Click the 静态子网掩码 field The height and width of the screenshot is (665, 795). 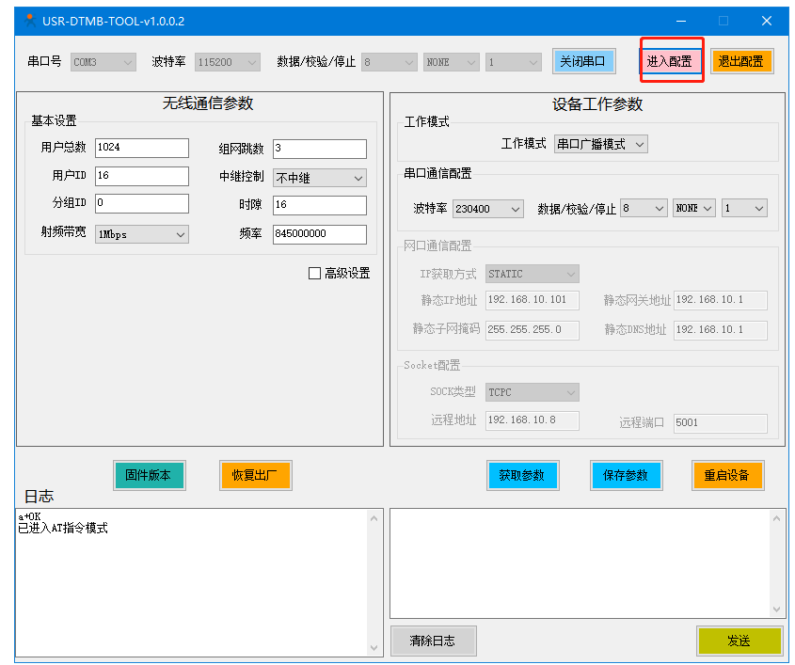point(532,330)
